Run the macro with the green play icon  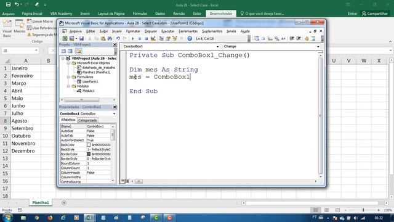pos(133,38)
